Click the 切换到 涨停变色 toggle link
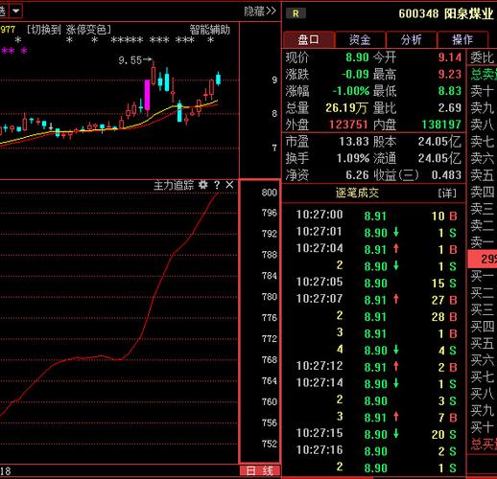Viewport: 497px width, 479px height. click(x=69, y=30)
